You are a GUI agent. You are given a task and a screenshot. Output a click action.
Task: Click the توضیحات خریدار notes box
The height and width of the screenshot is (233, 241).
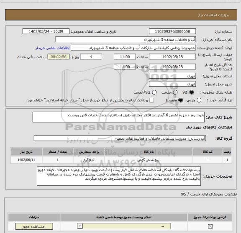pyautogui.click(x=119, y=176)
